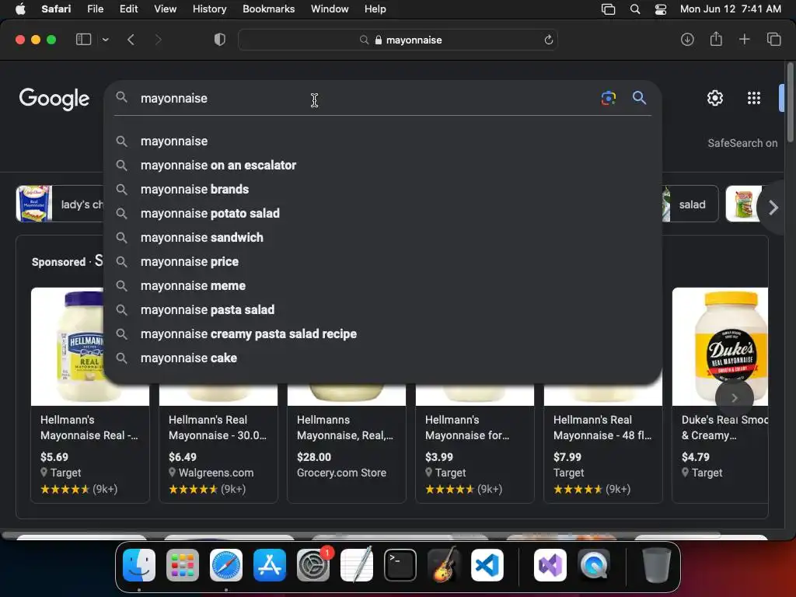Viewport: 796px width, 597px height.
Task: Click the SafeSearch on link
Action: click(742, 143)
